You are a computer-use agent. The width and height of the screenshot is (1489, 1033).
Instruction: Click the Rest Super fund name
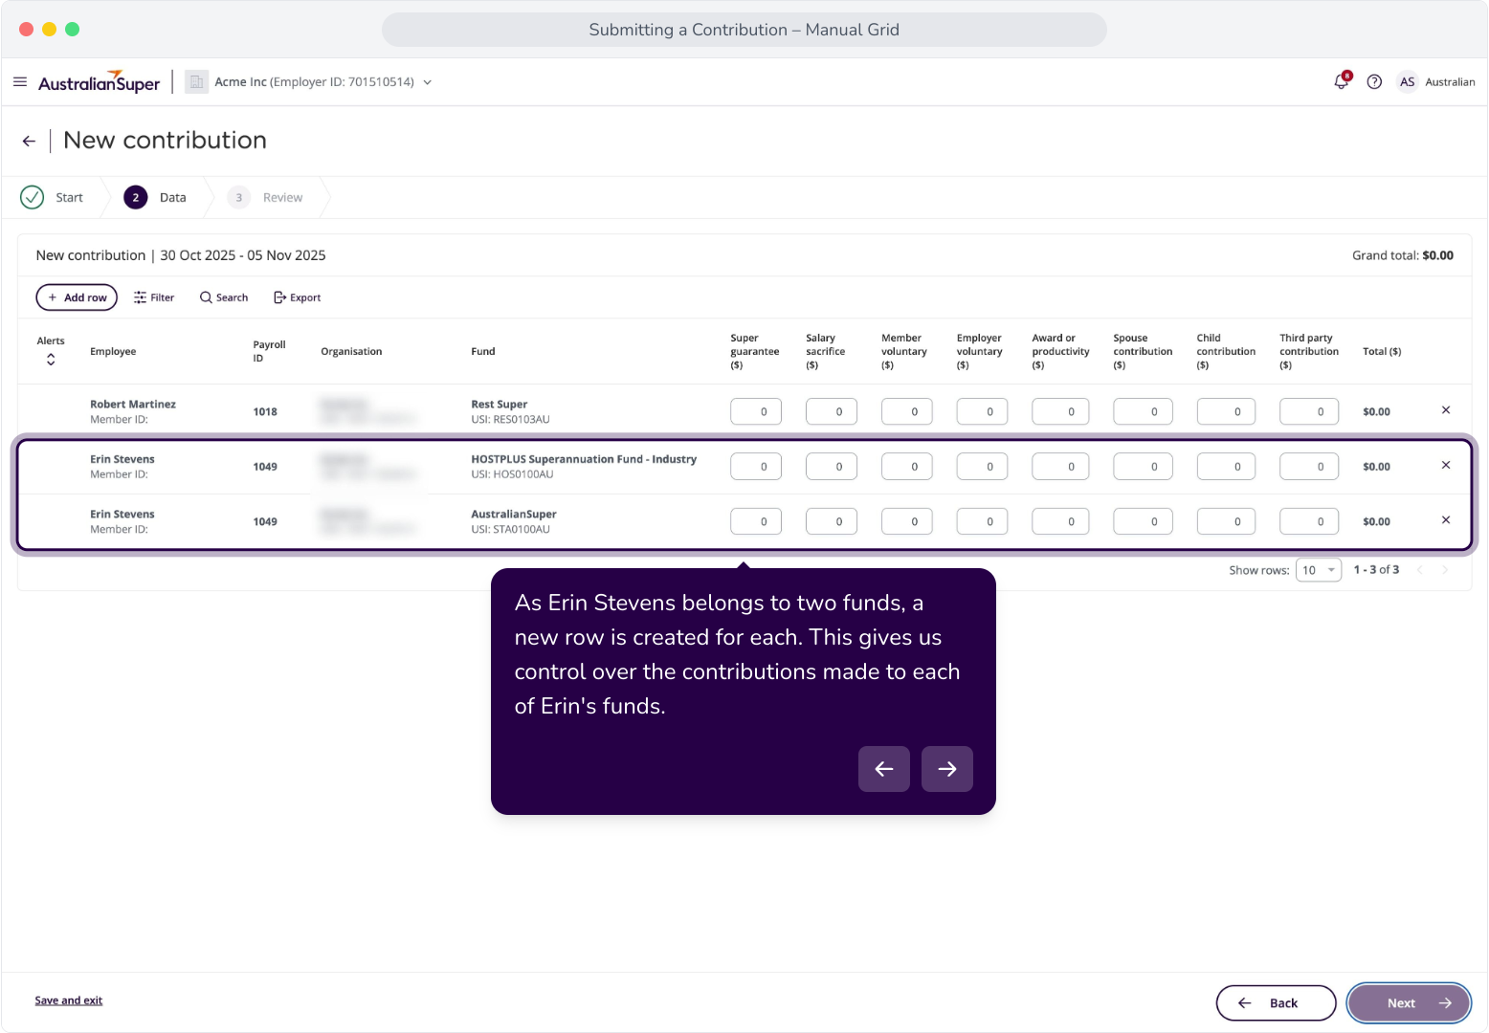click(x=500, y=405)
